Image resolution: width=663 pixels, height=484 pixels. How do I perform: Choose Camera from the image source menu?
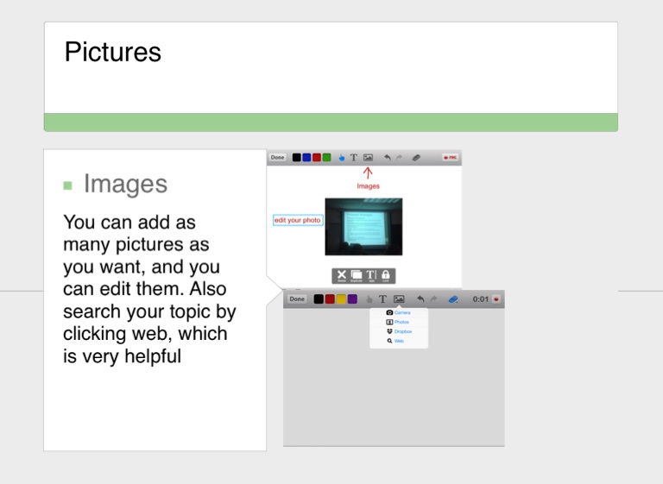click(x=400, y=312)
